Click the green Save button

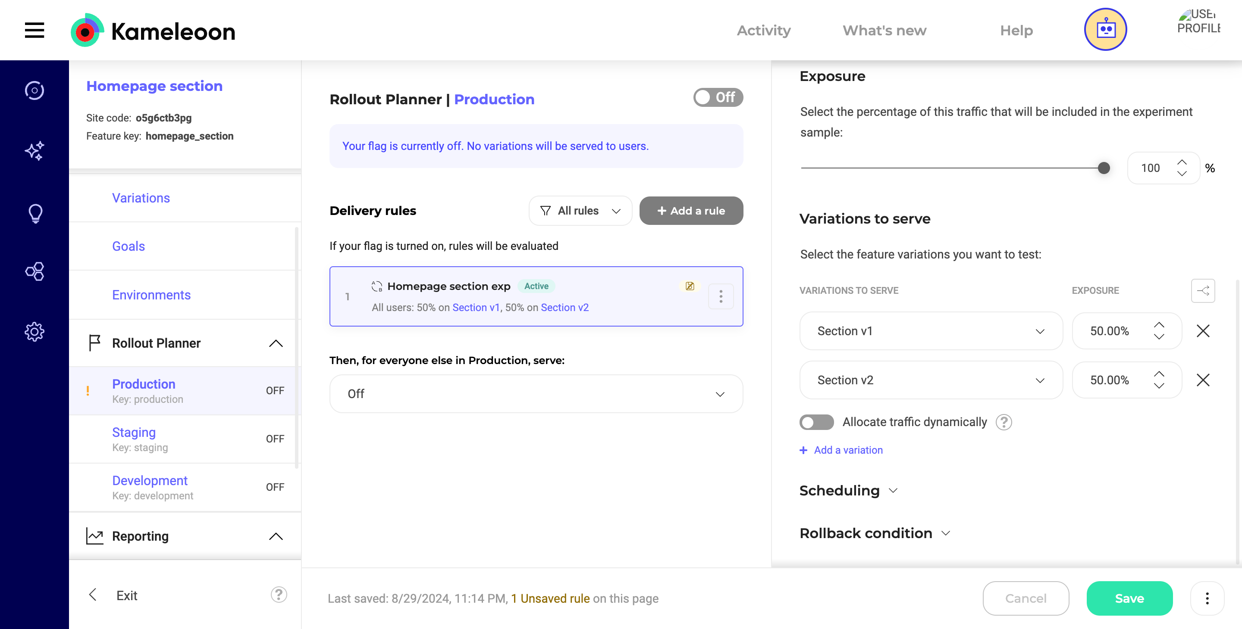click(x=1129, y=598)
